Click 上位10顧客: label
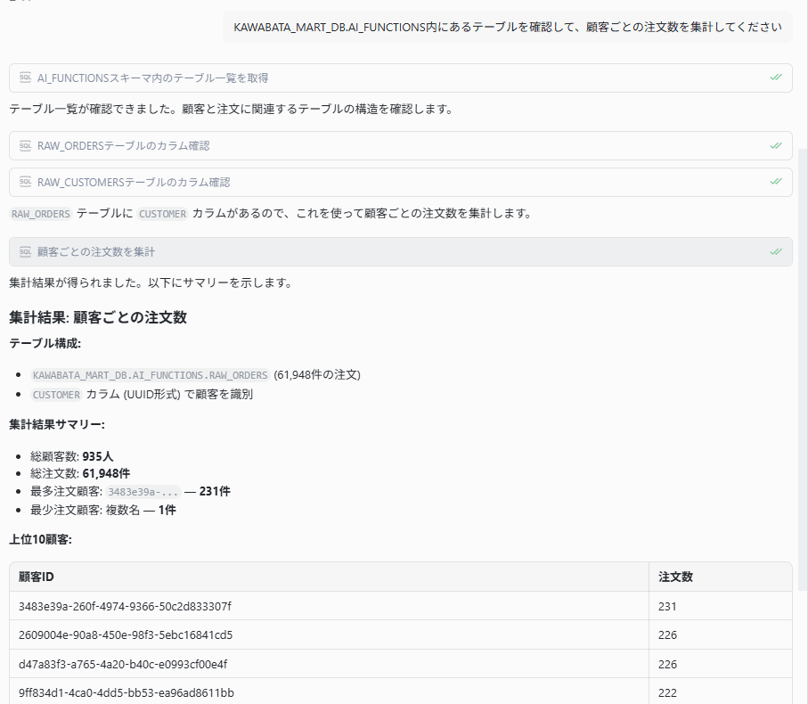 41,540
